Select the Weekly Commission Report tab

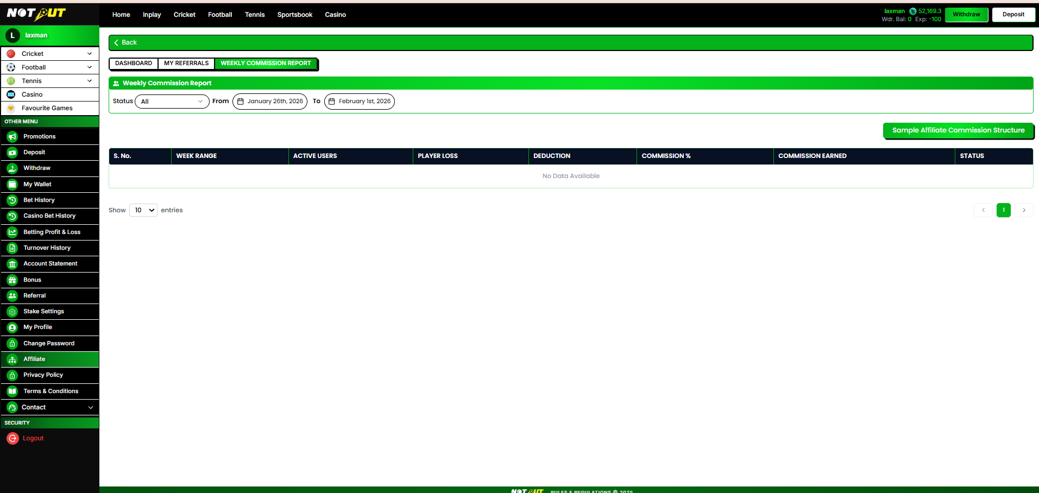coord(266,64)
